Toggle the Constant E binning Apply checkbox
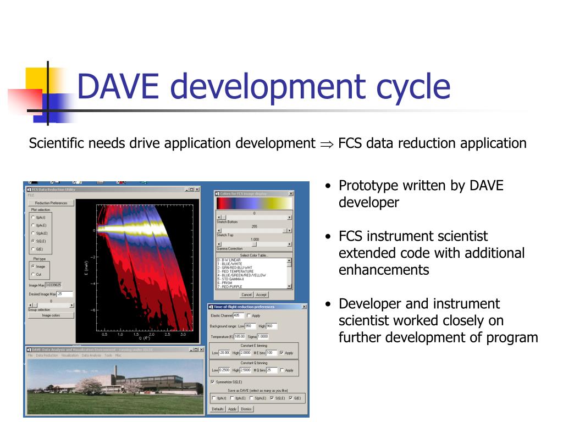The height and width of the screenshot is (422, 563). 281,353
